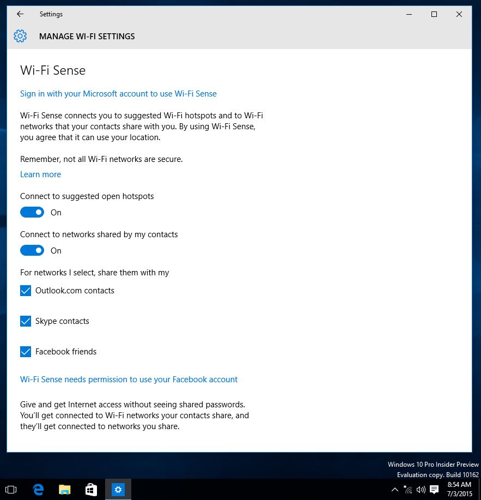The image size is (481, 500).
Task: Open the Windows Store taskbar icon
Action: point(91,490)
